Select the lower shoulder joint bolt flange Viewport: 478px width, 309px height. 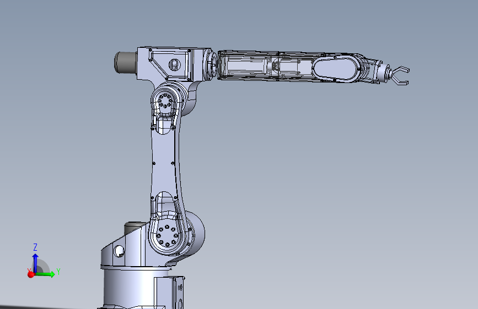point(167,236)
